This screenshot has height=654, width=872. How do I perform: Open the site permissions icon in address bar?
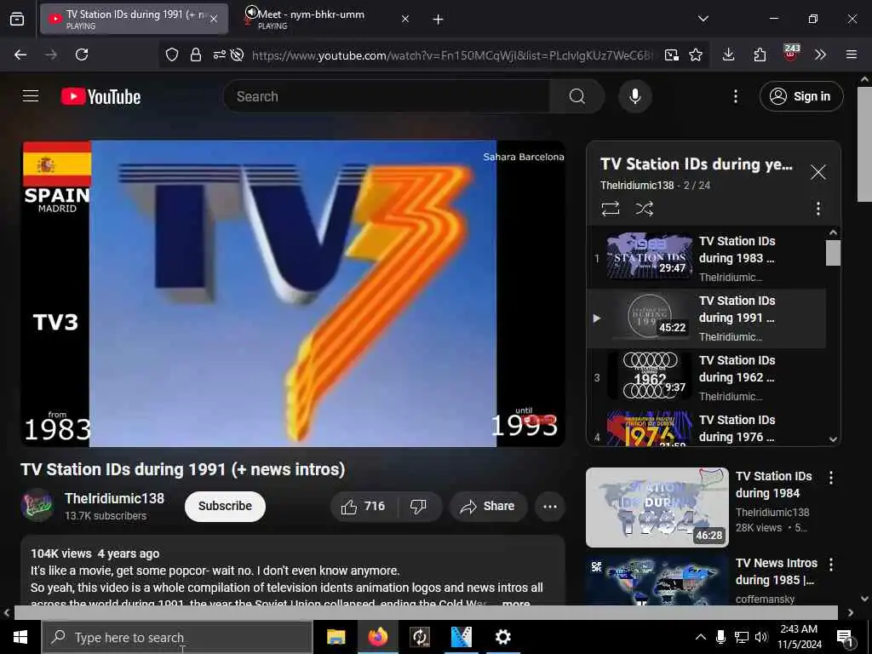point(219,54)
